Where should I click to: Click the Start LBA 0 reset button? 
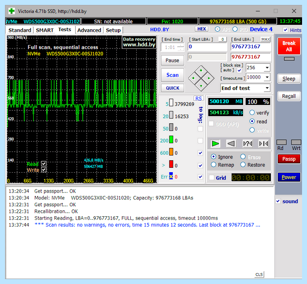222,39
